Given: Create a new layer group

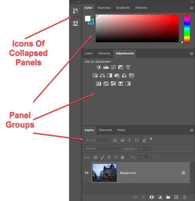Looking at the screenshot, I should coord(168,197).
